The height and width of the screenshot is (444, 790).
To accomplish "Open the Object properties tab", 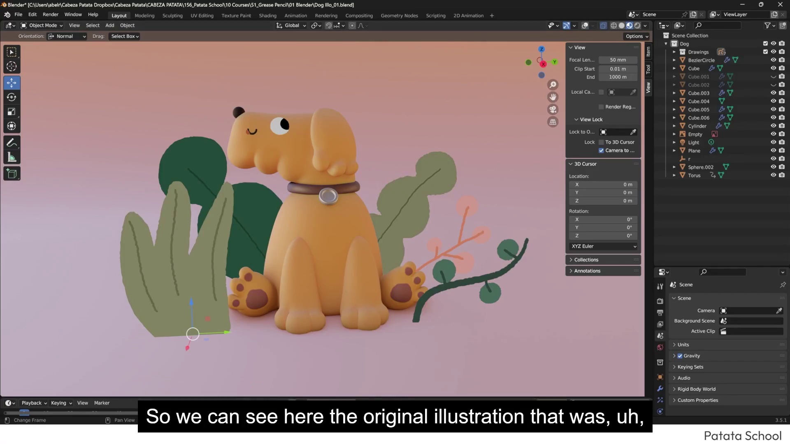I will click(x=660, y=377).
